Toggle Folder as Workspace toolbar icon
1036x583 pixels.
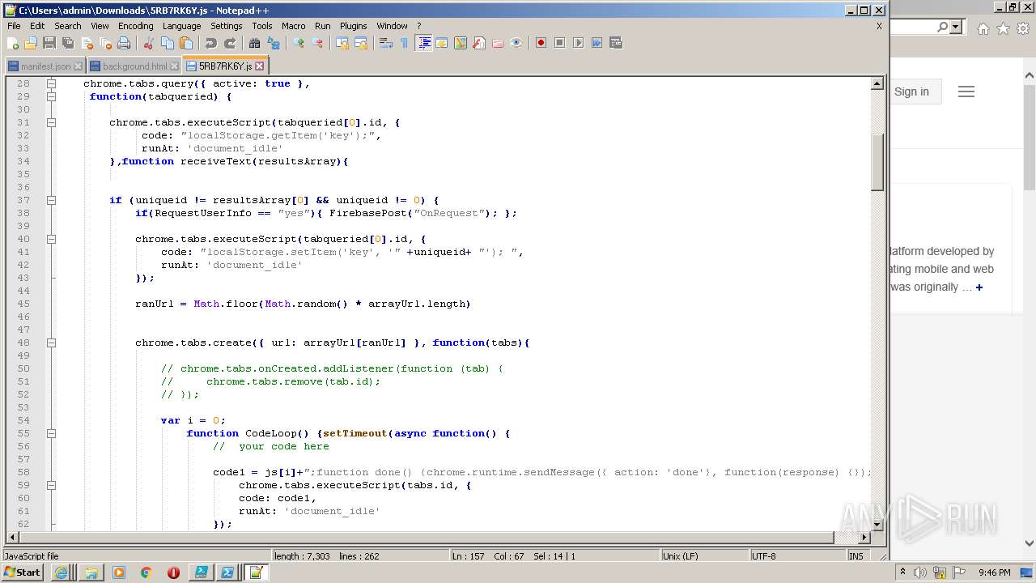point(498,43)
